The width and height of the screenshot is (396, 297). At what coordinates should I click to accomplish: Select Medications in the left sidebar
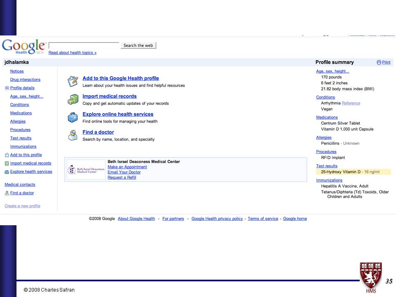(x=21, y=113)
